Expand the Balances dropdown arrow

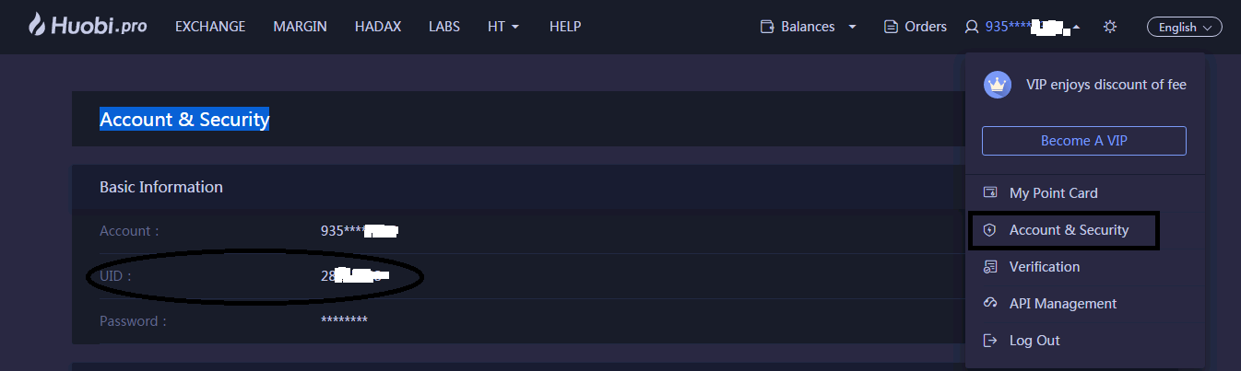[852, 27]
